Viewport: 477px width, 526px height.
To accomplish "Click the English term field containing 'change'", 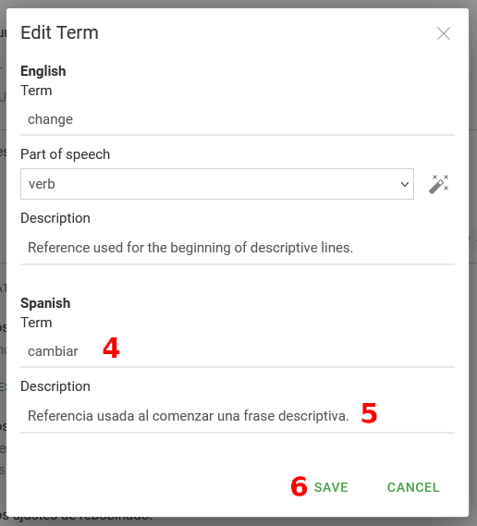I will coord(238,119).
